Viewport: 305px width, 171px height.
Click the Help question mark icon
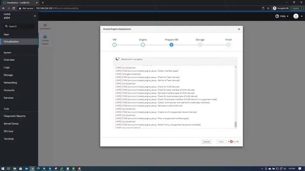point(277,16)
